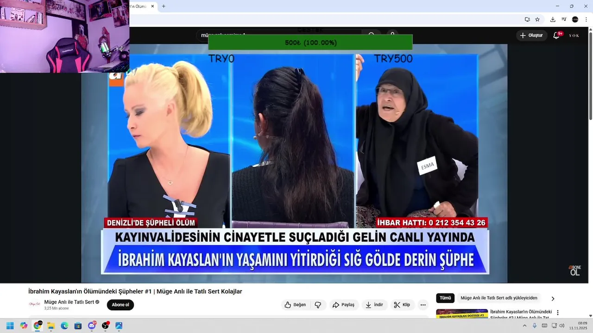593x333 pixels.
Task: Open options menu for recommended video #2
Action: (558, 313)
